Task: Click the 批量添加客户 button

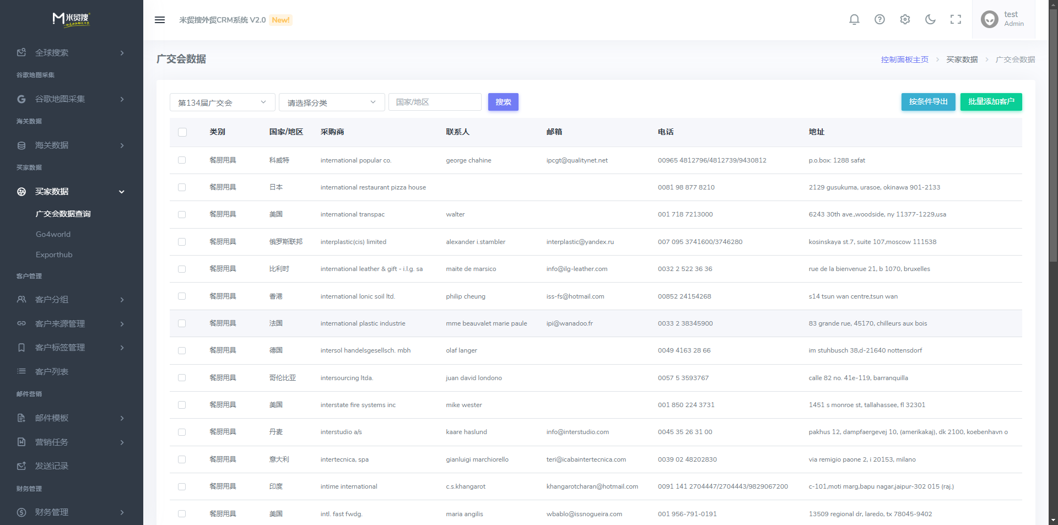Action: tap(991, 102)
